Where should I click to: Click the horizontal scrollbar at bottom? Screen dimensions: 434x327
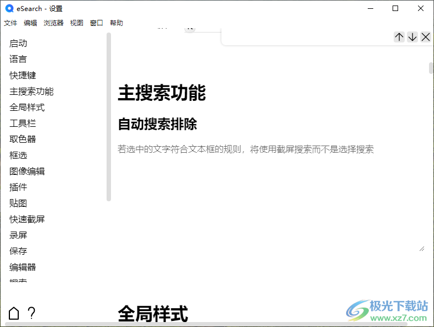pos(206,324)
